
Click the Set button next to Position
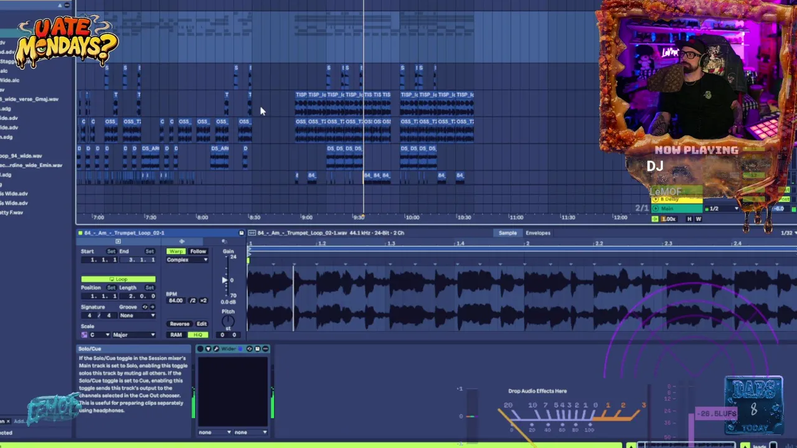click(111, 287)
